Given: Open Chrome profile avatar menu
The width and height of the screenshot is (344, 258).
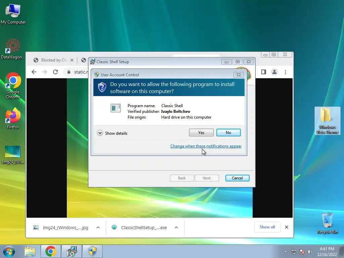Looking at the screenshot, I should coord(274,72).
